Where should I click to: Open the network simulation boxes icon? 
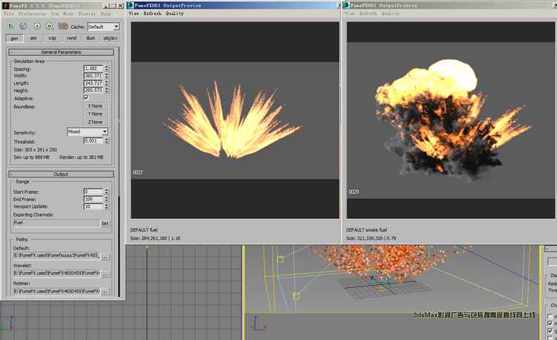click(63, 26)
